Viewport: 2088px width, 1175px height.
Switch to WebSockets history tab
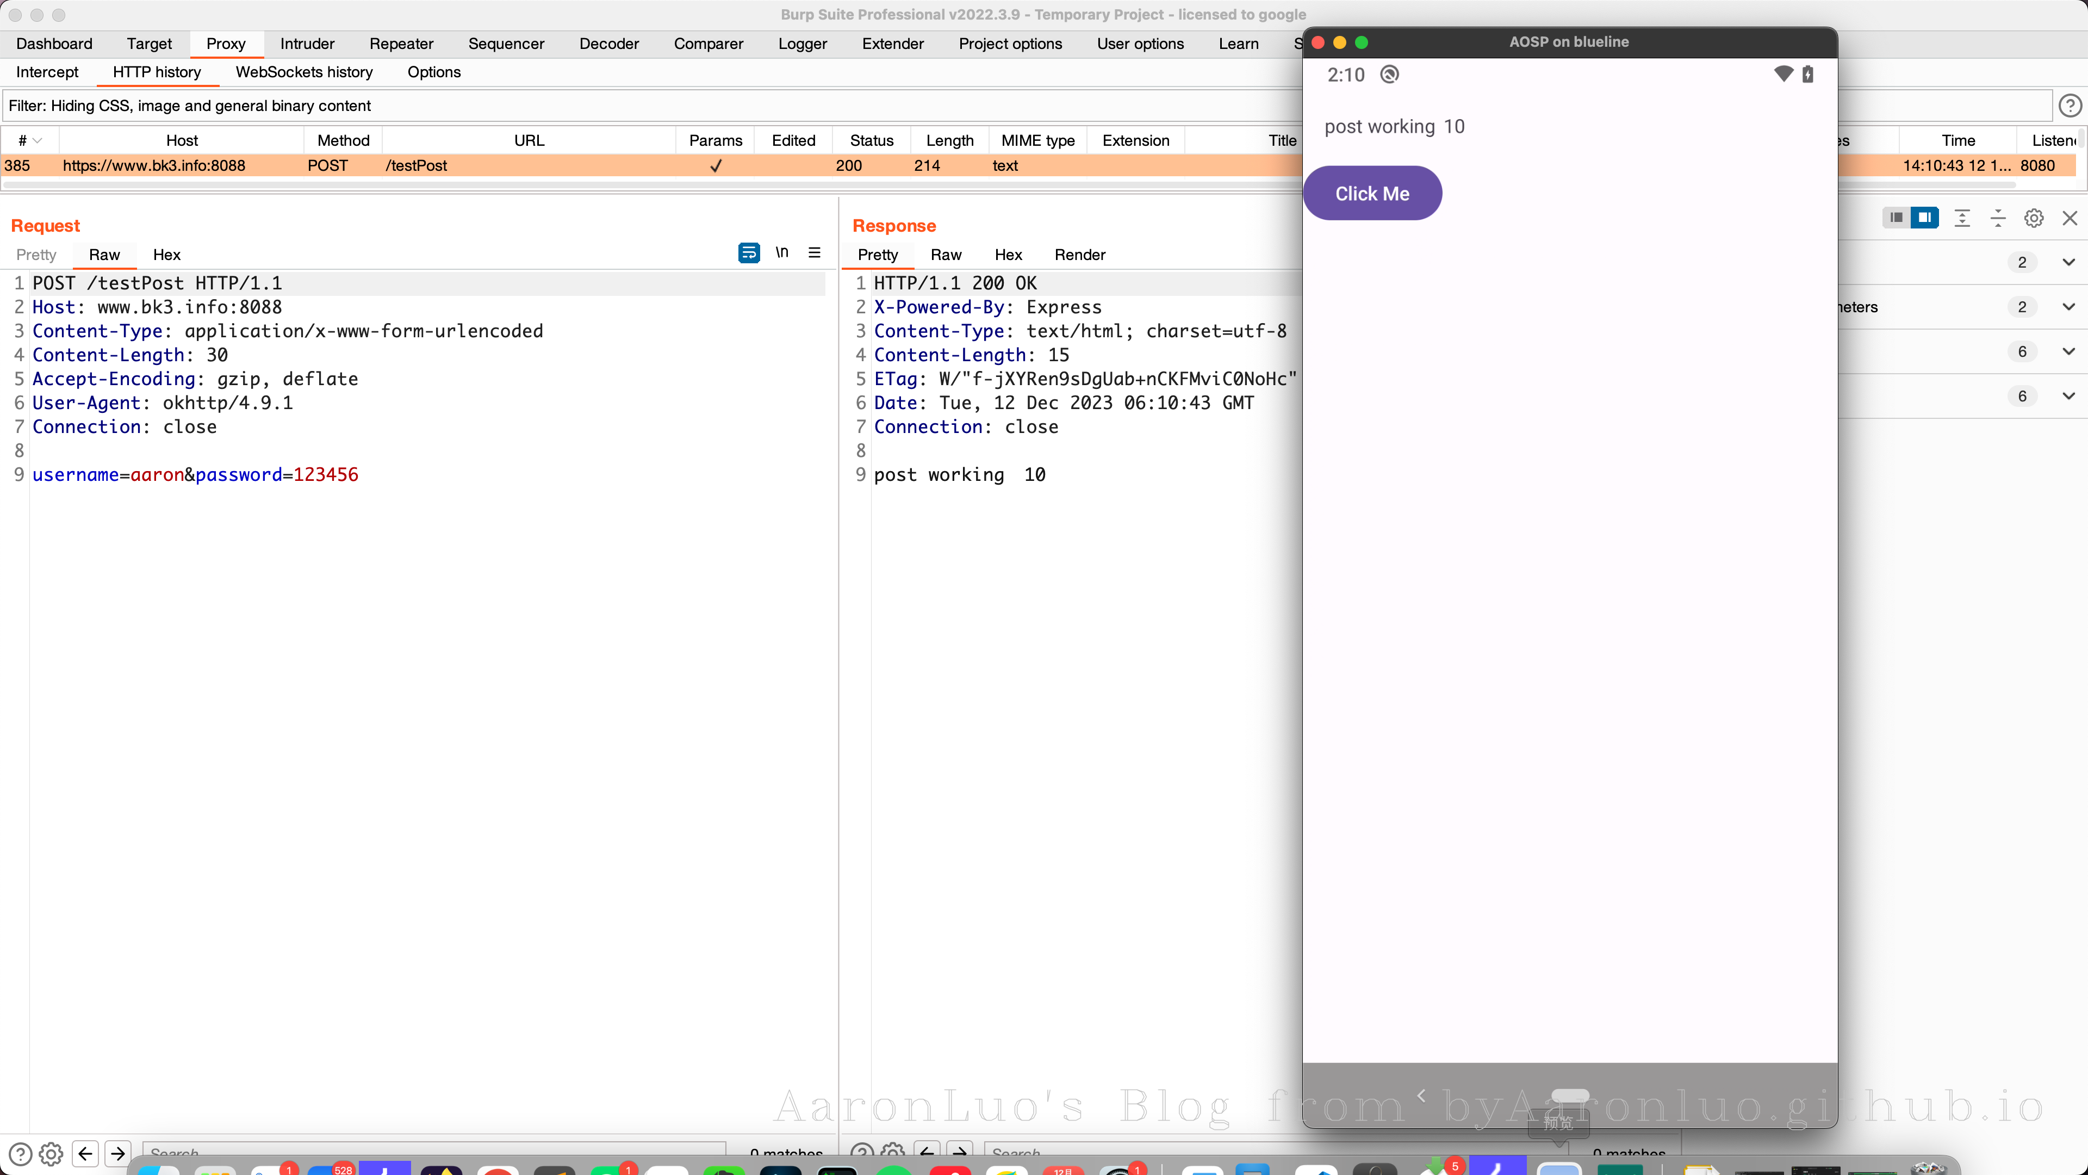click(304, 72)
